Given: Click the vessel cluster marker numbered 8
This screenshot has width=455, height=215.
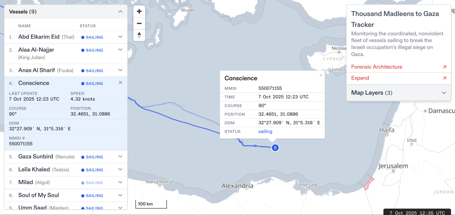Looking at the screenshot, I should click(x=275, y=148).
